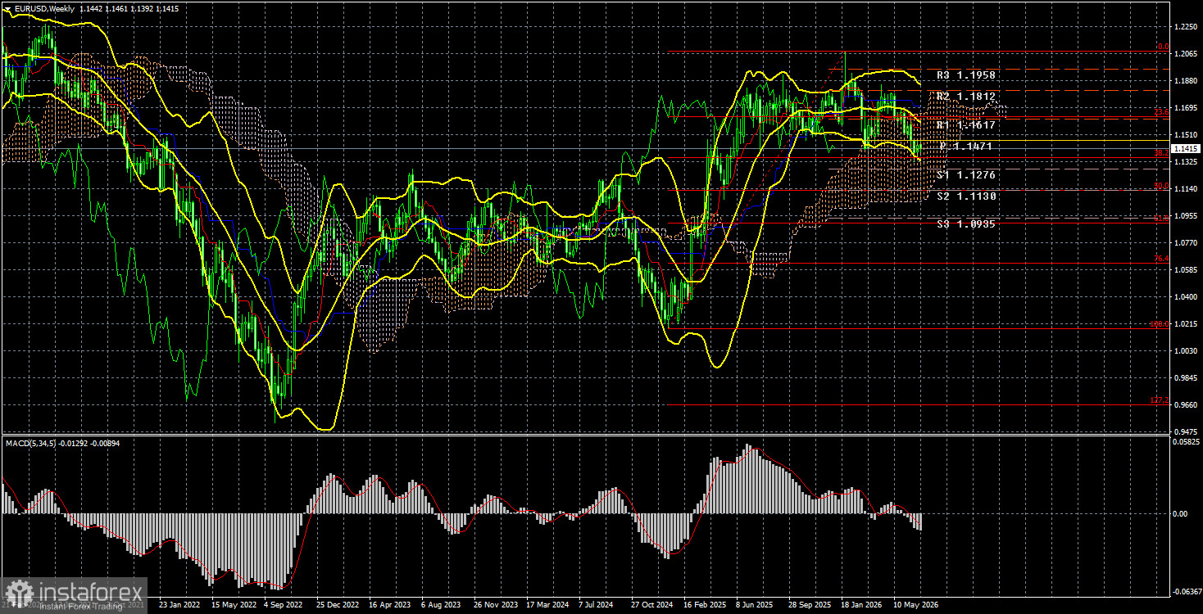Click the P 1.1471 pivot point label

coord(966,147)
